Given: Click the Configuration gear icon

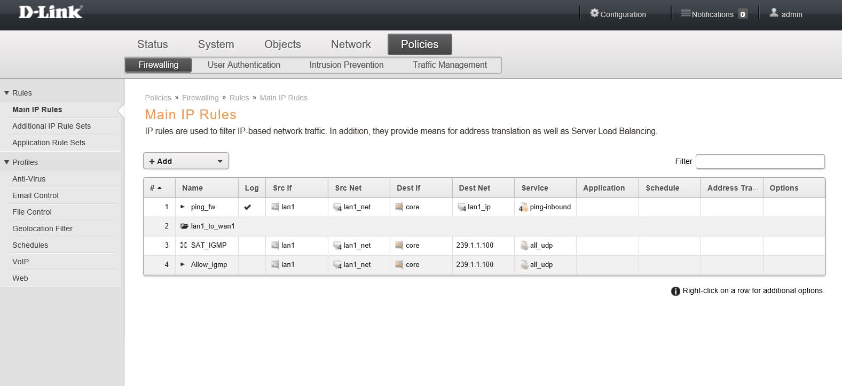Looking at the screenshot, I should (x=594, y=13).
